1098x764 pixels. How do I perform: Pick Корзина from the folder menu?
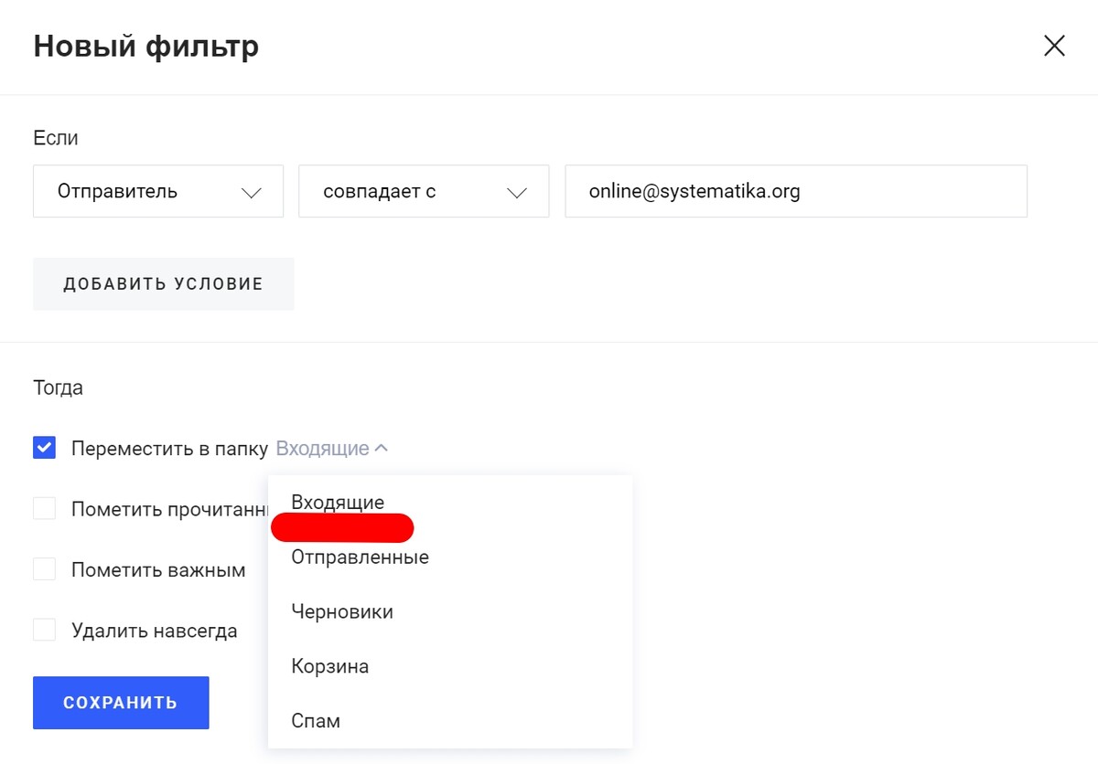click(330, 666)
